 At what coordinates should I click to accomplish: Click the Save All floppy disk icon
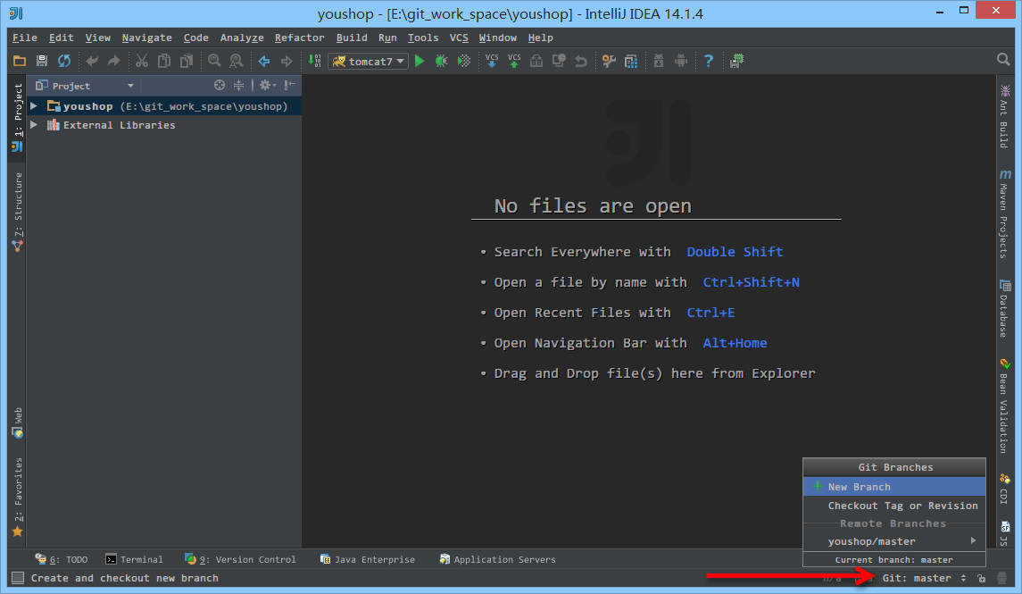click(42, 61)
